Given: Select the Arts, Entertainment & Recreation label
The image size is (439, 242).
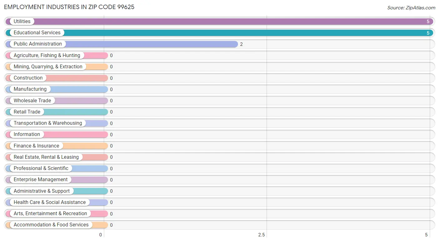Looking at the screenshot, I should pyautogui.click(x=50, y=213).
